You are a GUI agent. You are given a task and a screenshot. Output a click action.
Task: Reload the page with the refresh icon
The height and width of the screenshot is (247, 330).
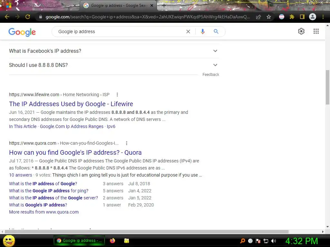pos(28,17)
